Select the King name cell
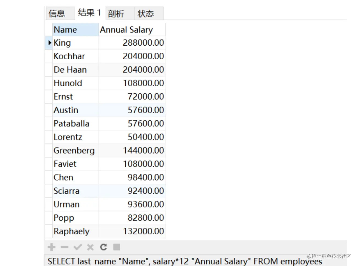 pyautogui.click(x=75, y=43)
